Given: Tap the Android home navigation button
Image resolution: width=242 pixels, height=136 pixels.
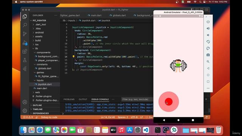Looking at the screenshot, I should [178, 120].
